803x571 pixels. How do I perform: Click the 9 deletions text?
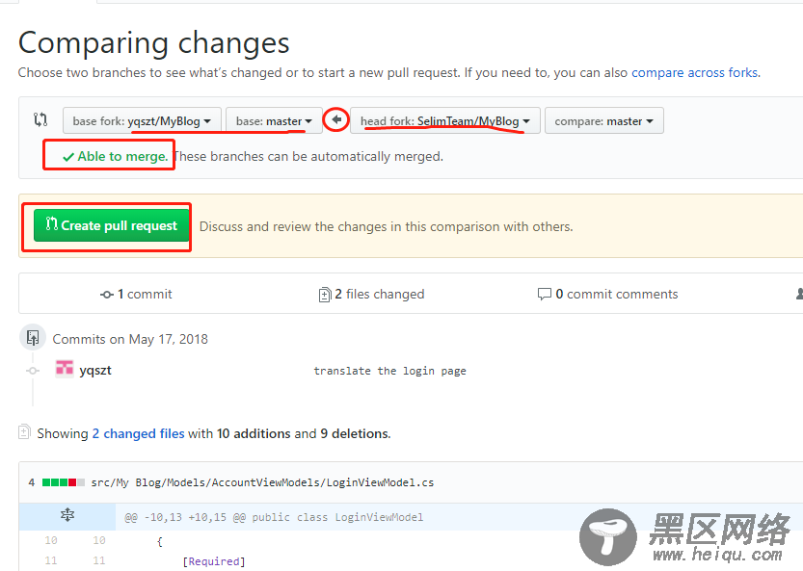355,433
